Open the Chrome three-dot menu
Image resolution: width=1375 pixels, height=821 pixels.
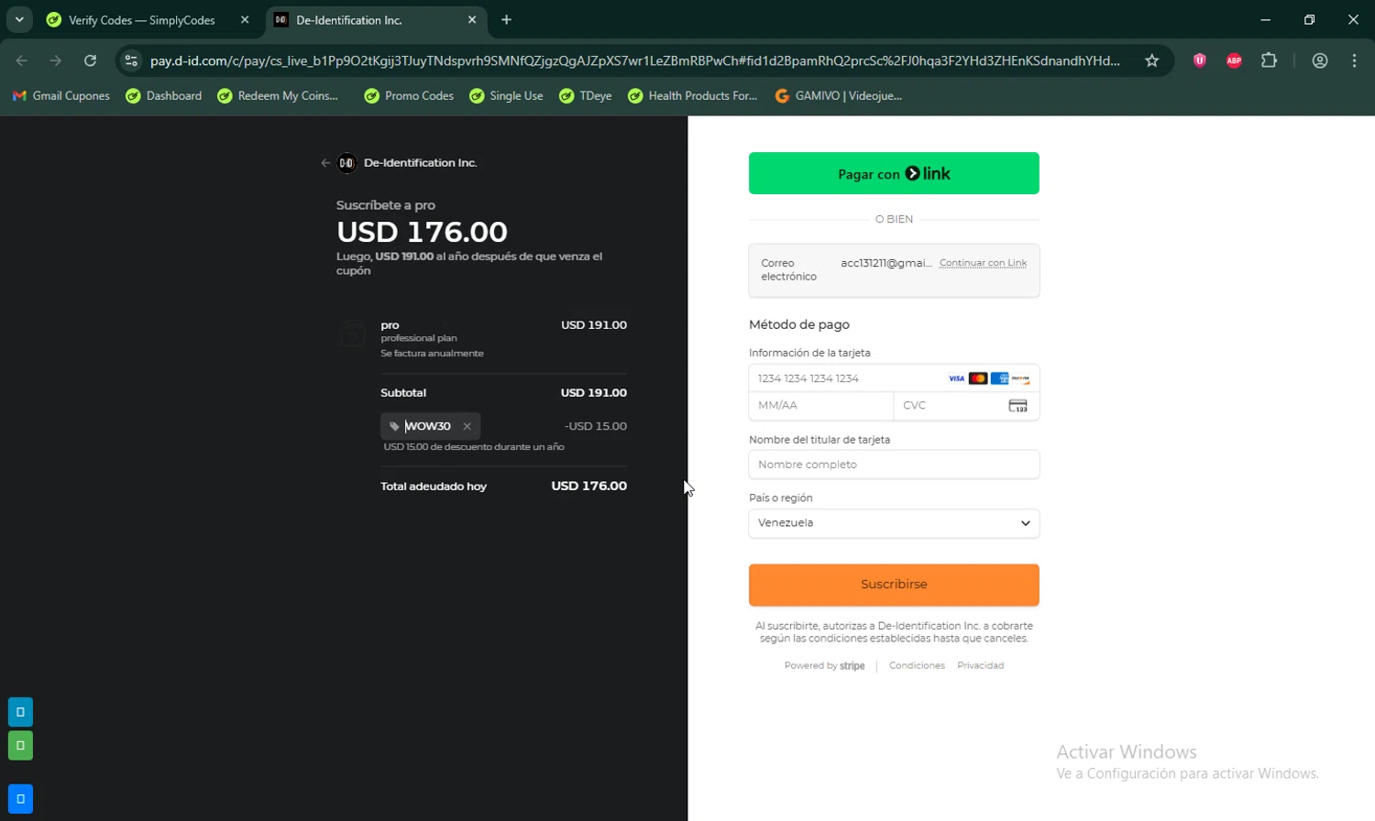click(1354, 60)
